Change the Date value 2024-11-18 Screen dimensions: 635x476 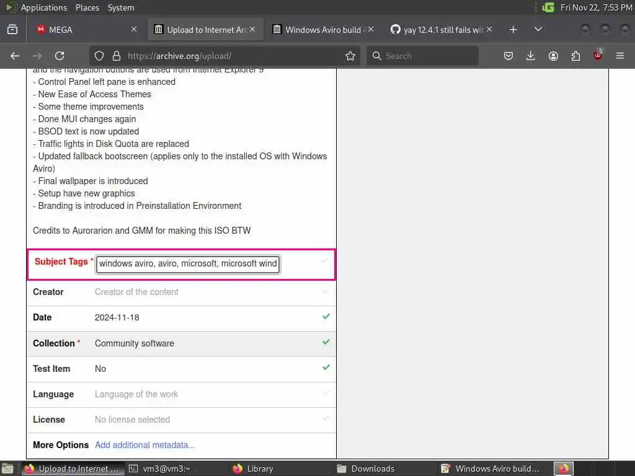point(117,318)
